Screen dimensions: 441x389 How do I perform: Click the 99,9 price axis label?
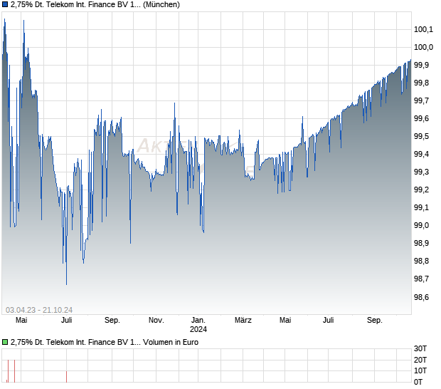(421, 65)
